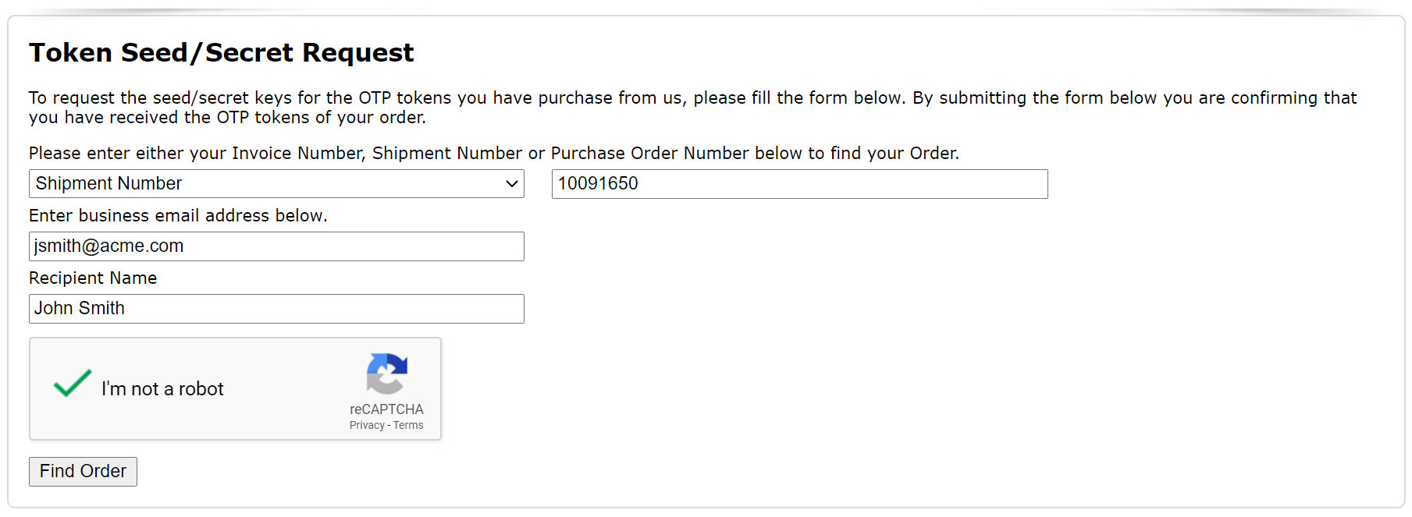Open the reCAPTCHA Terms link
This screenshot has height=517, width=1412.
point(408,426)
